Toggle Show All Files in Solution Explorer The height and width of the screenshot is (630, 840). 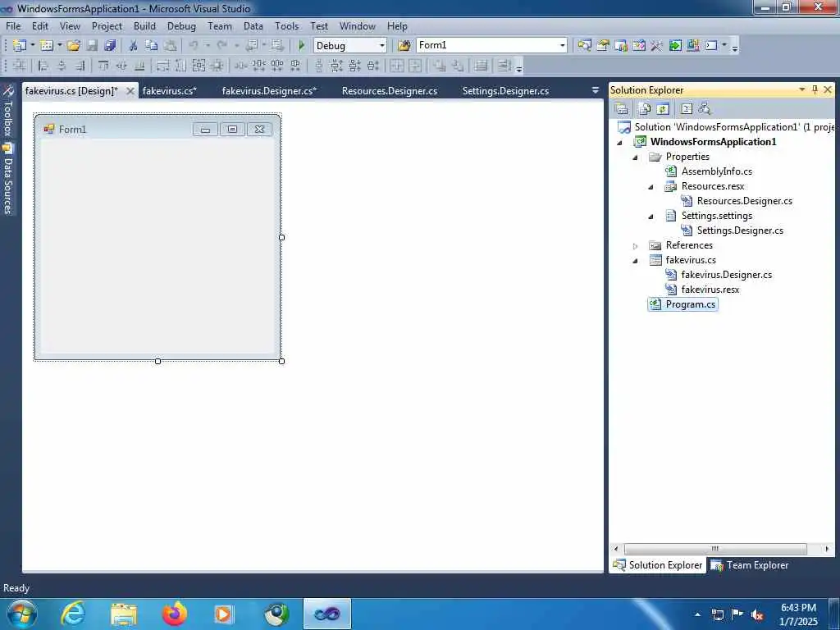pos(645,109)
